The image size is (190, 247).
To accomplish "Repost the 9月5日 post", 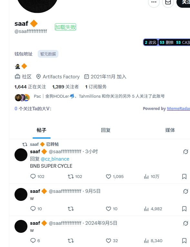I will (x=71, y=209).
